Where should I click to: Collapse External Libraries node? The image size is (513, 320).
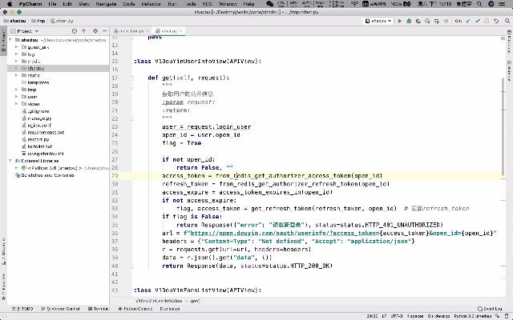point(10,161)
